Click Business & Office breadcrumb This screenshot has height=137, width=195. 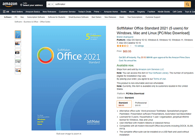[31, 22]
